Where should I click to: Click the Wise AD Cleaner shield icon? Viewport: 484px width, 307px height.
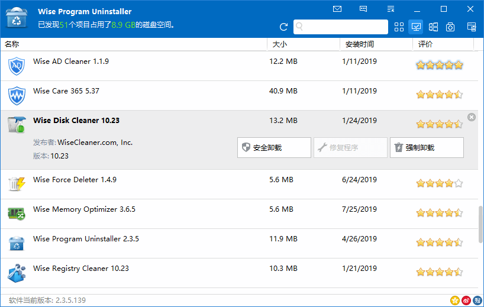(17, 66)
